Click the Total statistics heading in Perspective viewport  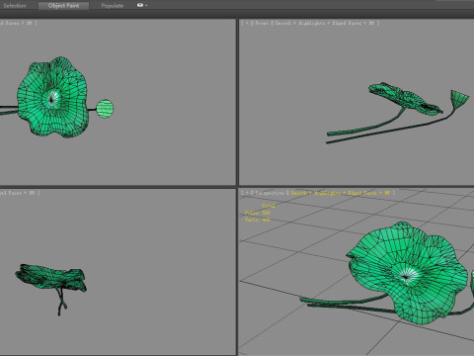[269, 206]
